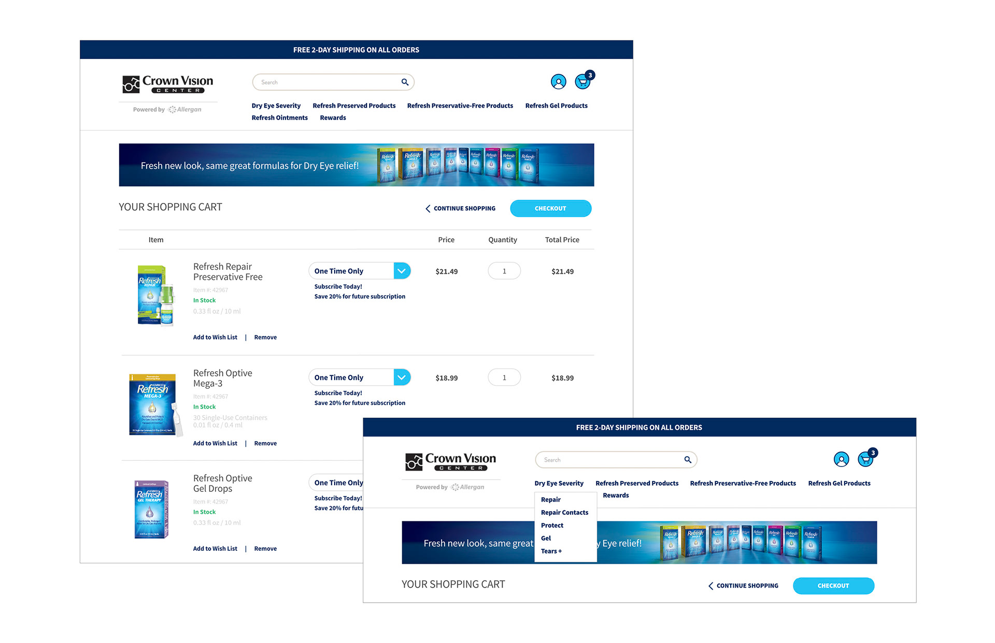Open the Refresh Ointments menu

pyautogui.click(x=279, y=118)
